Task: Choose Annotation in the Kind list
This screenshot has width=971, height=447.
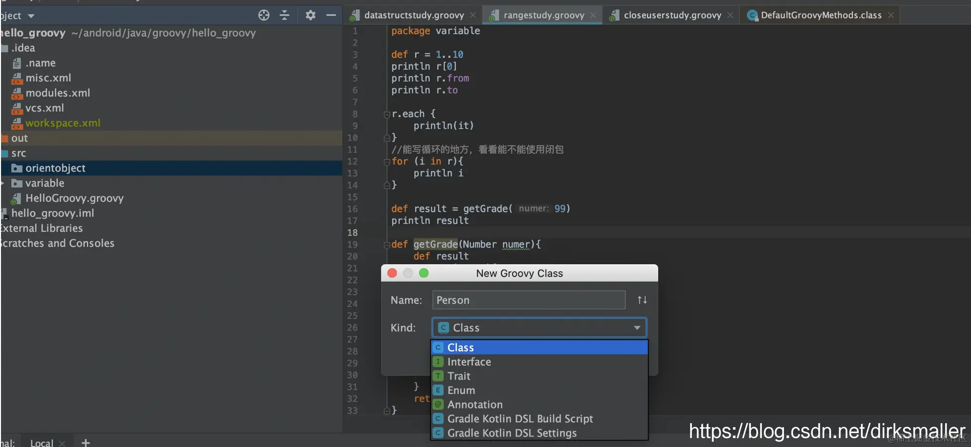Action: point(540,404)
